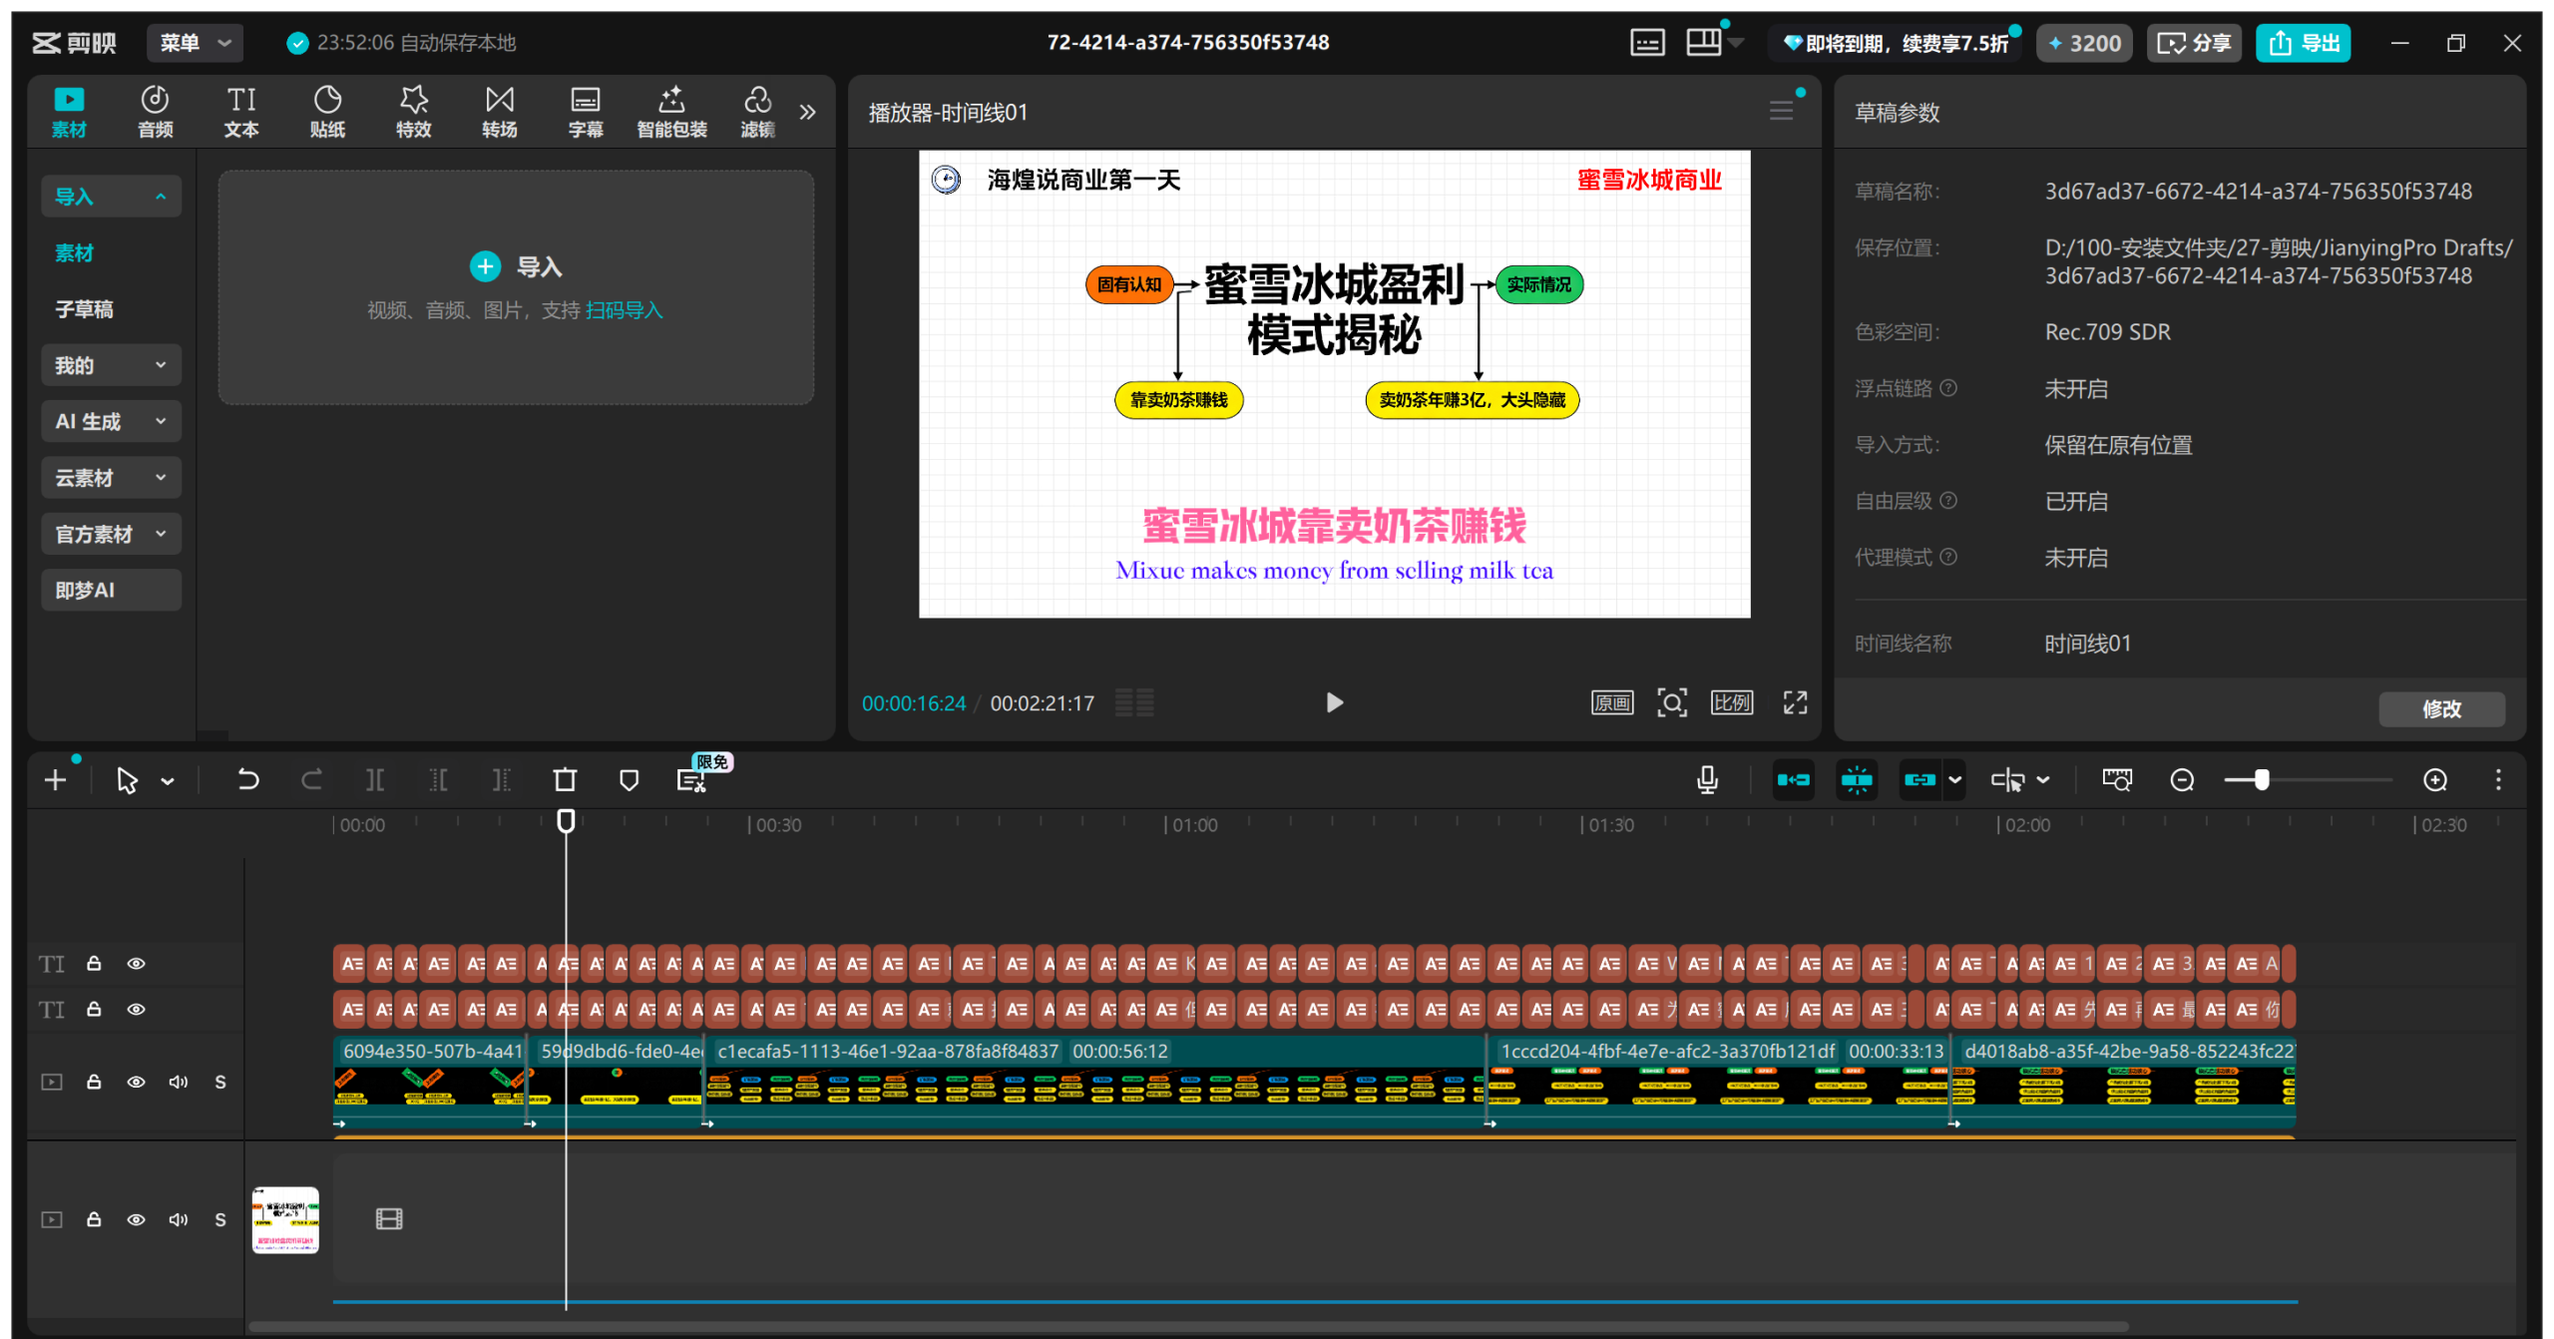Image resolution: width=2554 pixels, height=1339 pixels.
Task: Click the microphone record voiceover icon
Action: (x=1707, y=780)
